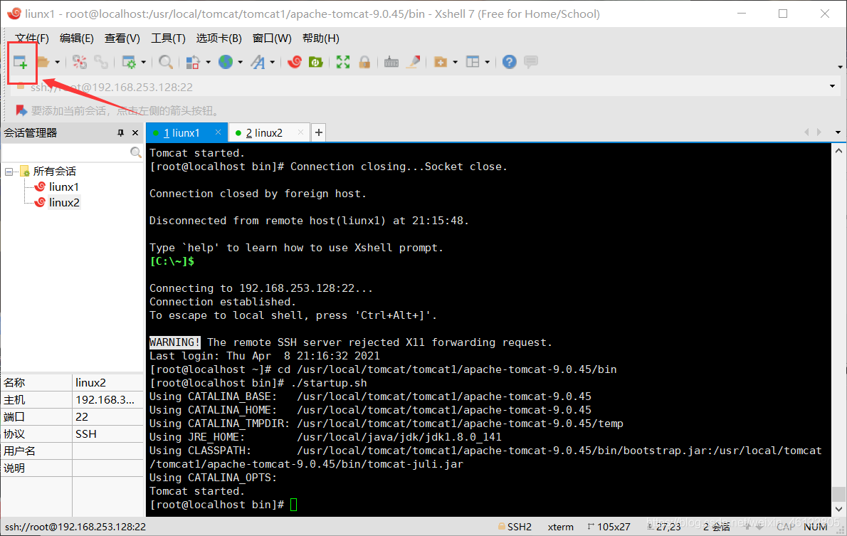The width and height of the screenshot is (847, 536).
Task: Click the session manager search field
Action: point(66,153)
